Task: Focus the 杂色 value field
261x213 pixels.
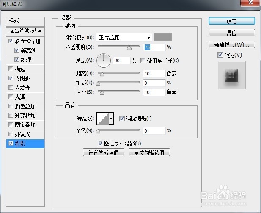Action: point(154,131)
